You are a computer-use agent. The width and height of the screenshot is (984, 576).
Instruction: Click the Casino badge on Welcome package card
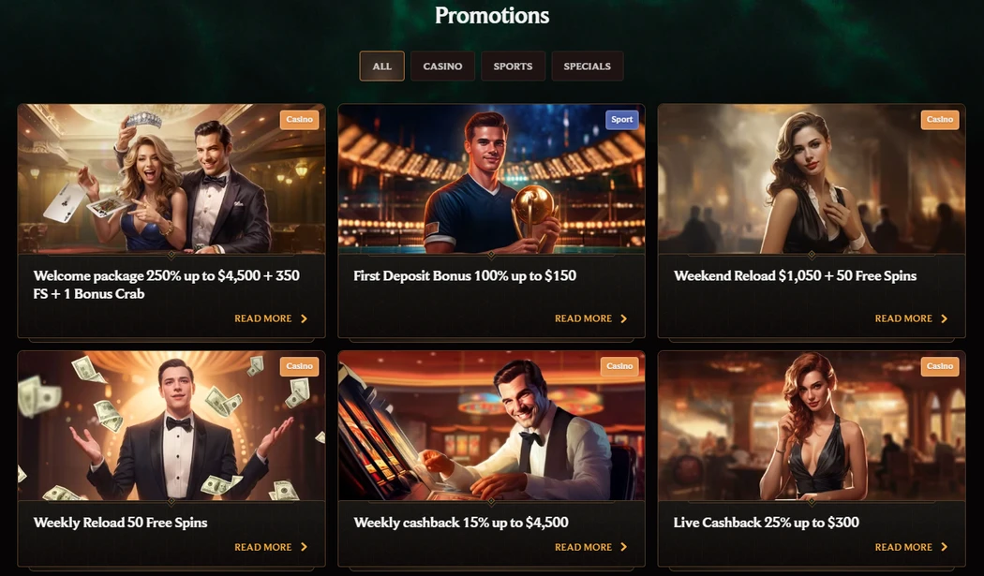(299, 119)
